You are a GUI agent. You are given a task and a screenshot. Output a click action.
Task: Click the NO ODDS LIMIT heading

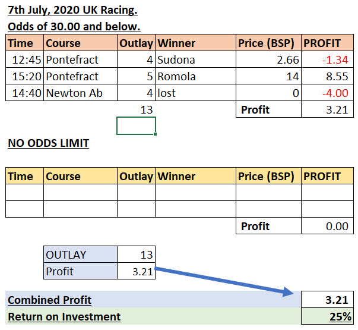tap(48, 143)
